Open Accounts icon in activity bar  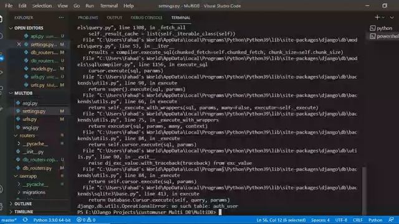(x=1, y=189)
